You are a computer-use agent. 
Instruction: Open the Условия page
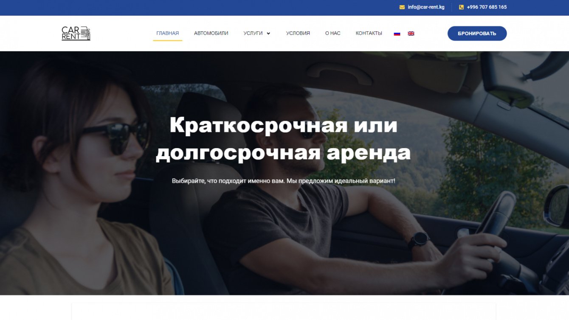[x=298, y=33]
